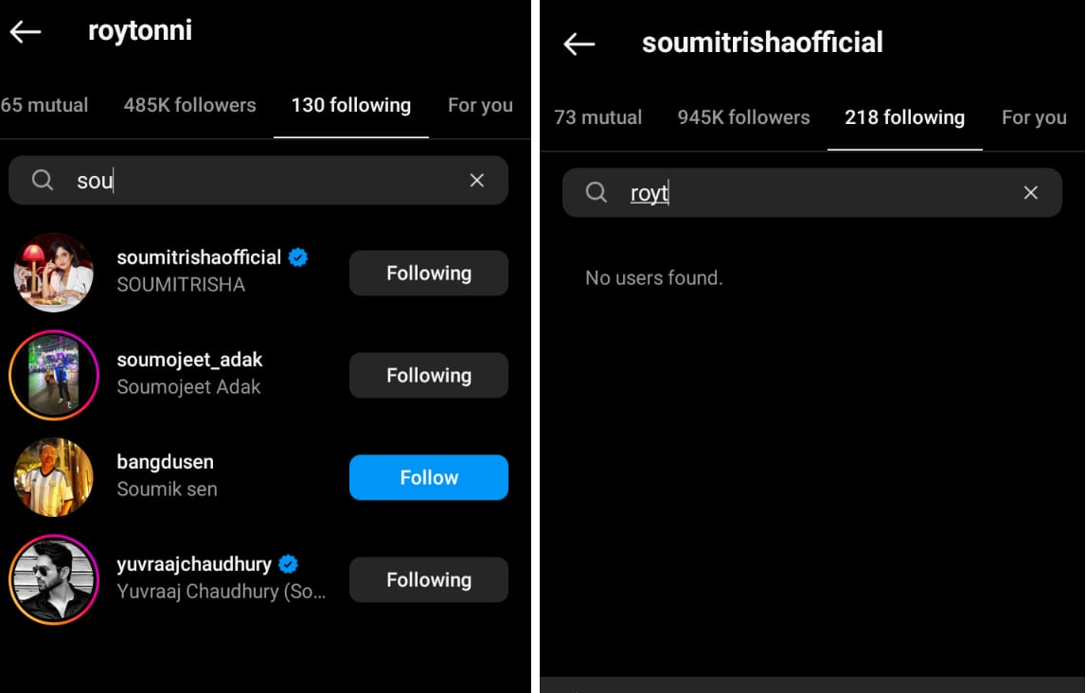Screen dimensions: 1086x693
Task: Clear the 'royt' search text
Action: tap(1030, 193)
